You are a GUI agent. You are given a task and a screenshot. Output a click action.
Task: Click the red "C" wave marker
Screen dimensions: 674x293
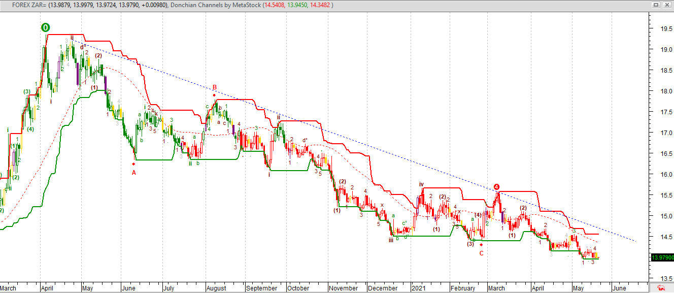[x=481, y=253]
